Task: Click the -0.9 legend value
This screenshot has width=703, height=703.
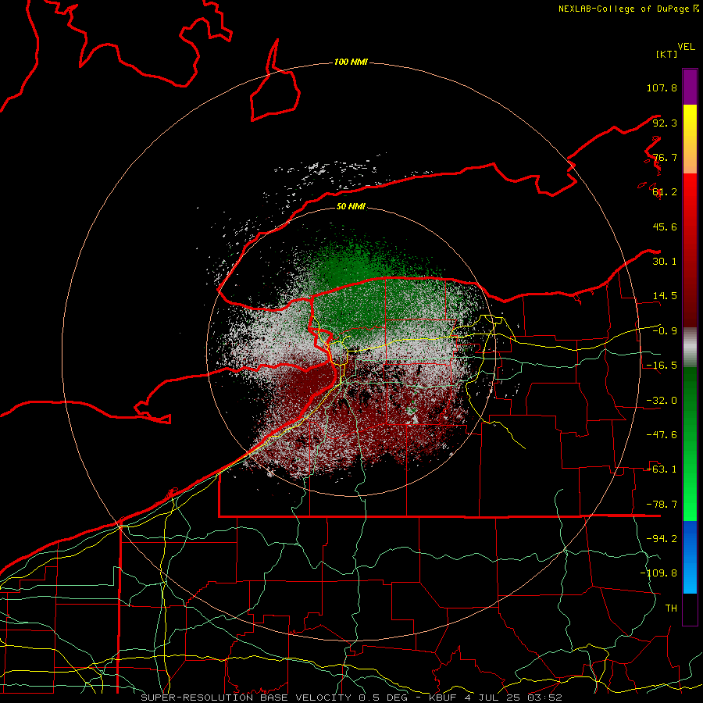Action: [x=665, y=331]
